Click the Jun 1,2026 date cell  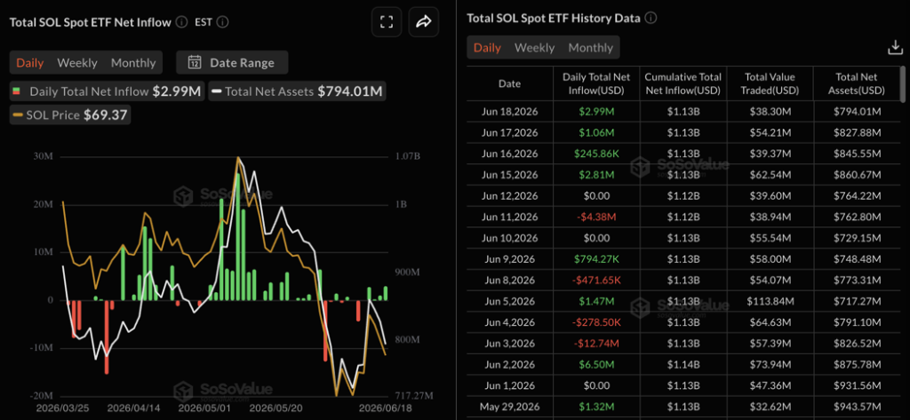[509, 385]
